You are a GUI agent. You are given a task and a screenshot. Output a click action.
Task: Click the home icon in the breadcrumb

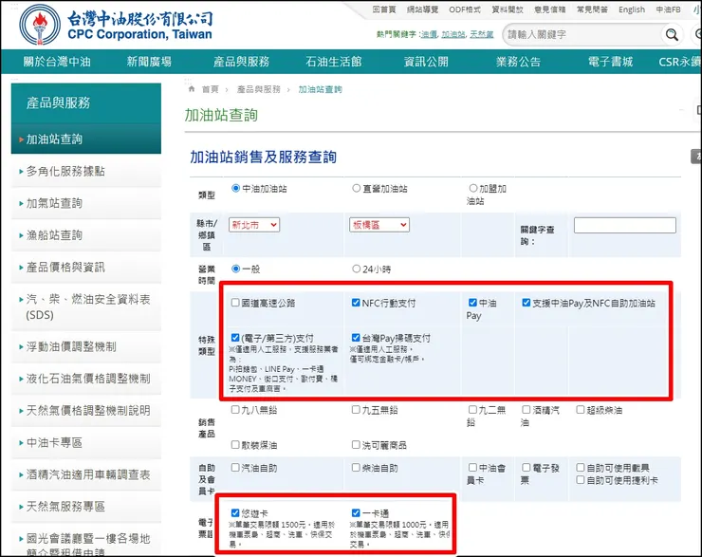pyautogui.click(x=192, y=89)
